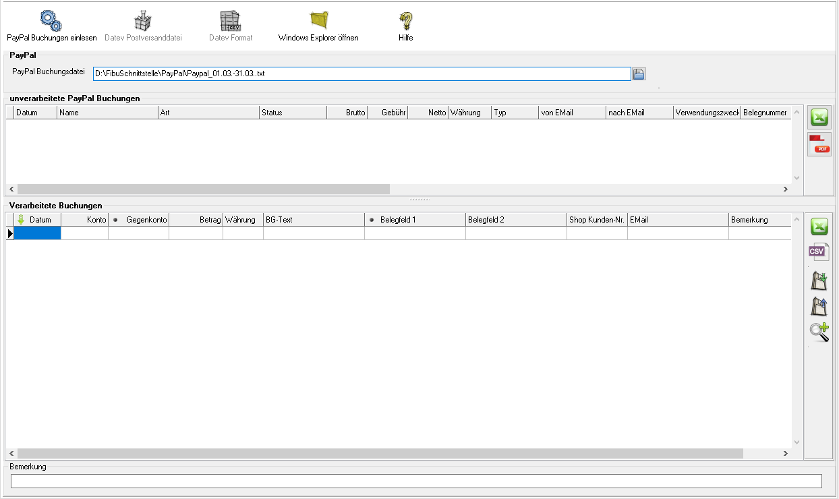Export Verarbeitete Buchungen to Excel
This screenshot has height=499, width=839.
pos(819,227)
